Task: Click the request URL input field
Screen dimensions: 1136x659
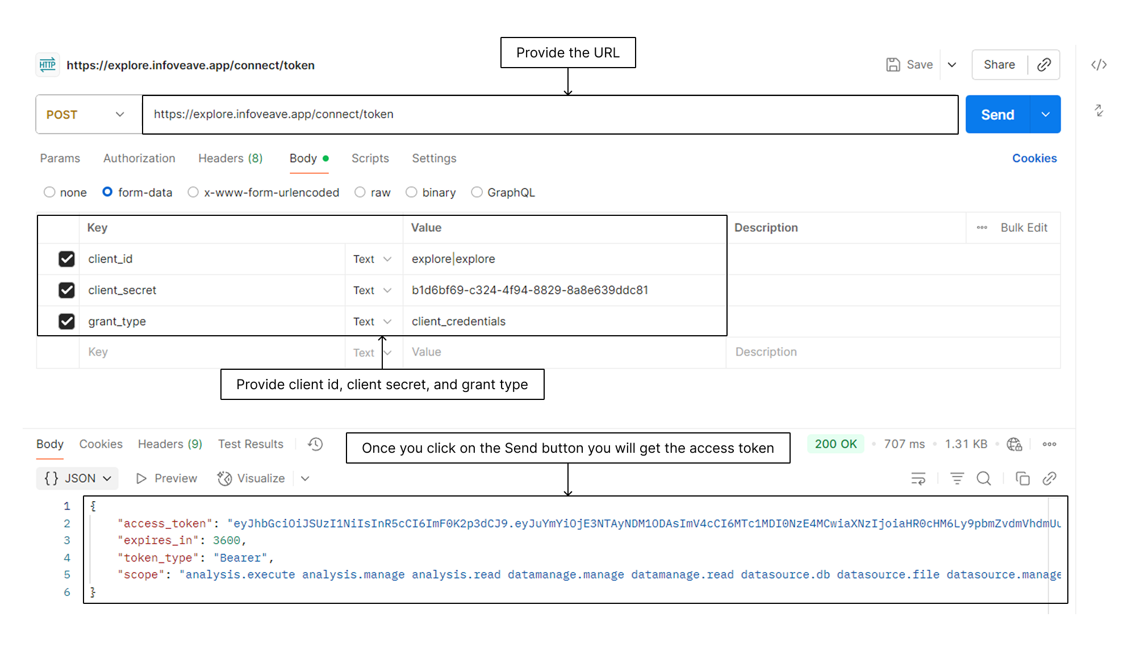Action: 550,115
